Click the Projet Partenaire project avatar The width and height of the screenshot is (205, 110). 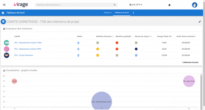(7, 55)
